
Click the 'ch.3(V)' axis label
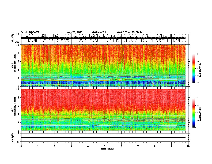tap(13, 137)
